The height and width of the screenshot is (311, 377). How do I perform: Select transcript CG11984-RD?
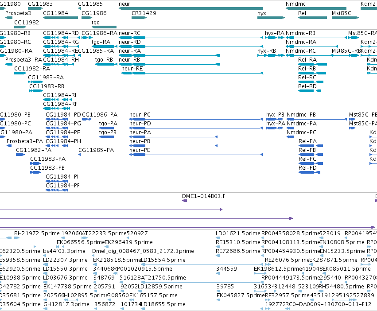tap(61, 33)
